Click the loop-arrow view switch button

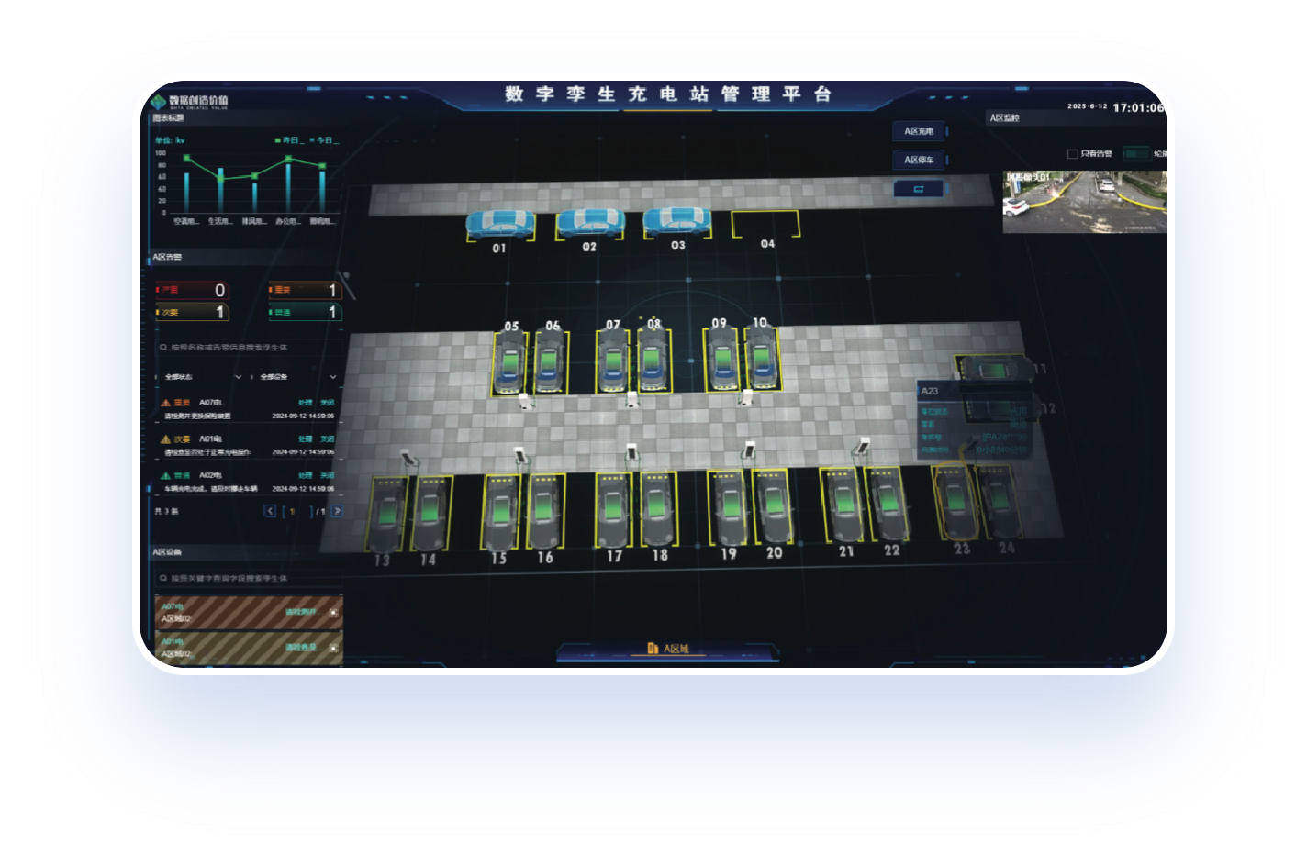pos(919,189)
